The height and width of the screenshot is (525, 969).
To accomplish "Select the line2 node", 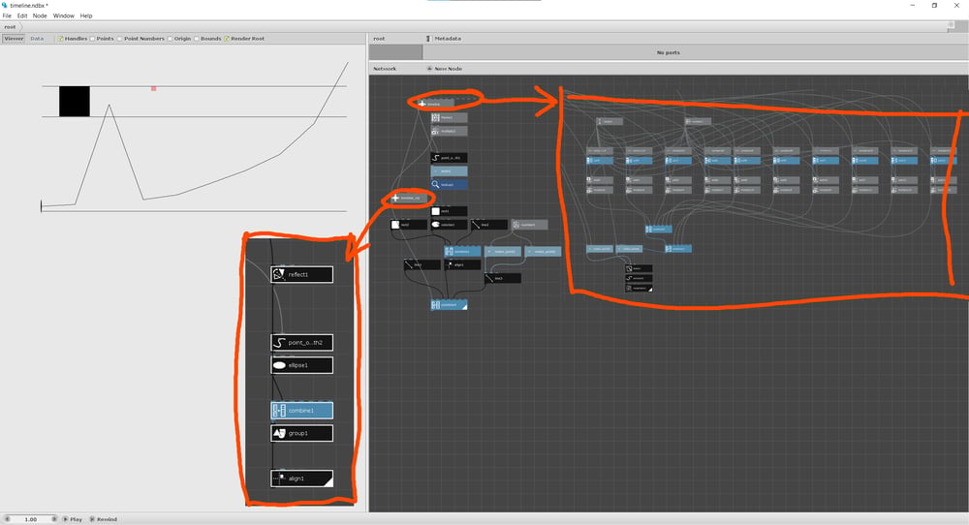I will coord(422,264).
